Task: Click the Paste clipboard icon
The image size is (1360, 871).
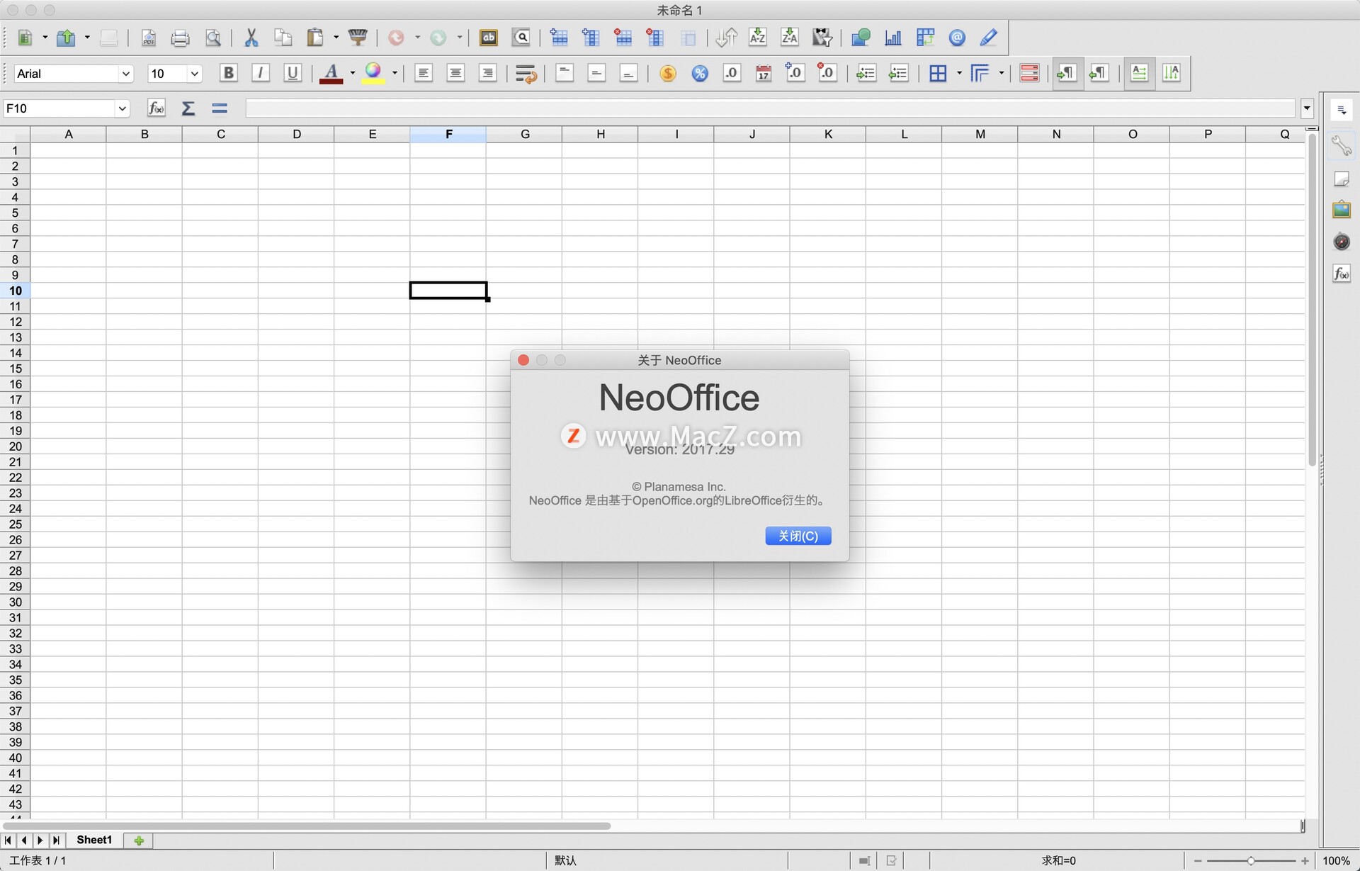Action: pyautogui.click(x=315, y=38)
